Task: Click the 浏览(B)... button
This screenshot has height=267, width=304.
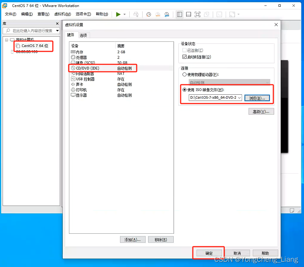Action: coord(257,98)
